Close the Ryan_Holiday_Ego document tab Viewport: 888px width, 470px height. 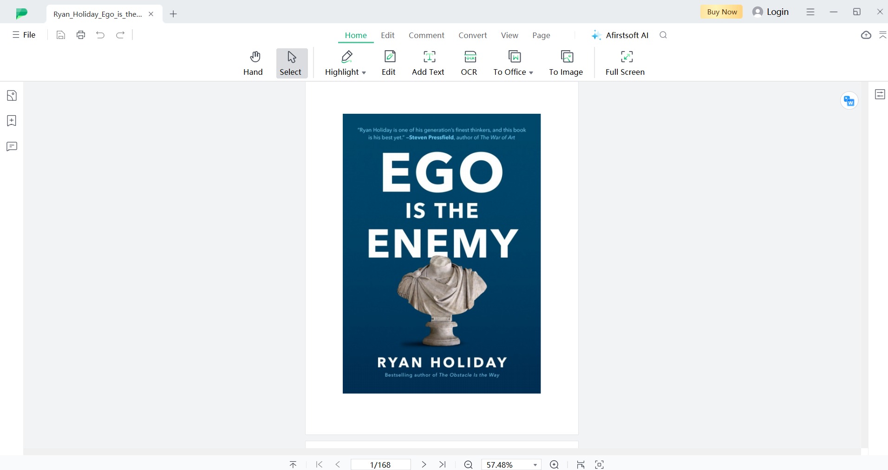pos(151,14)
